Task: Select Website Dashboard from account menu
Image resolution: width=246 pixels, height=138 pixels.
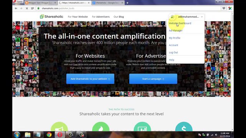Action: coord(180,23)
